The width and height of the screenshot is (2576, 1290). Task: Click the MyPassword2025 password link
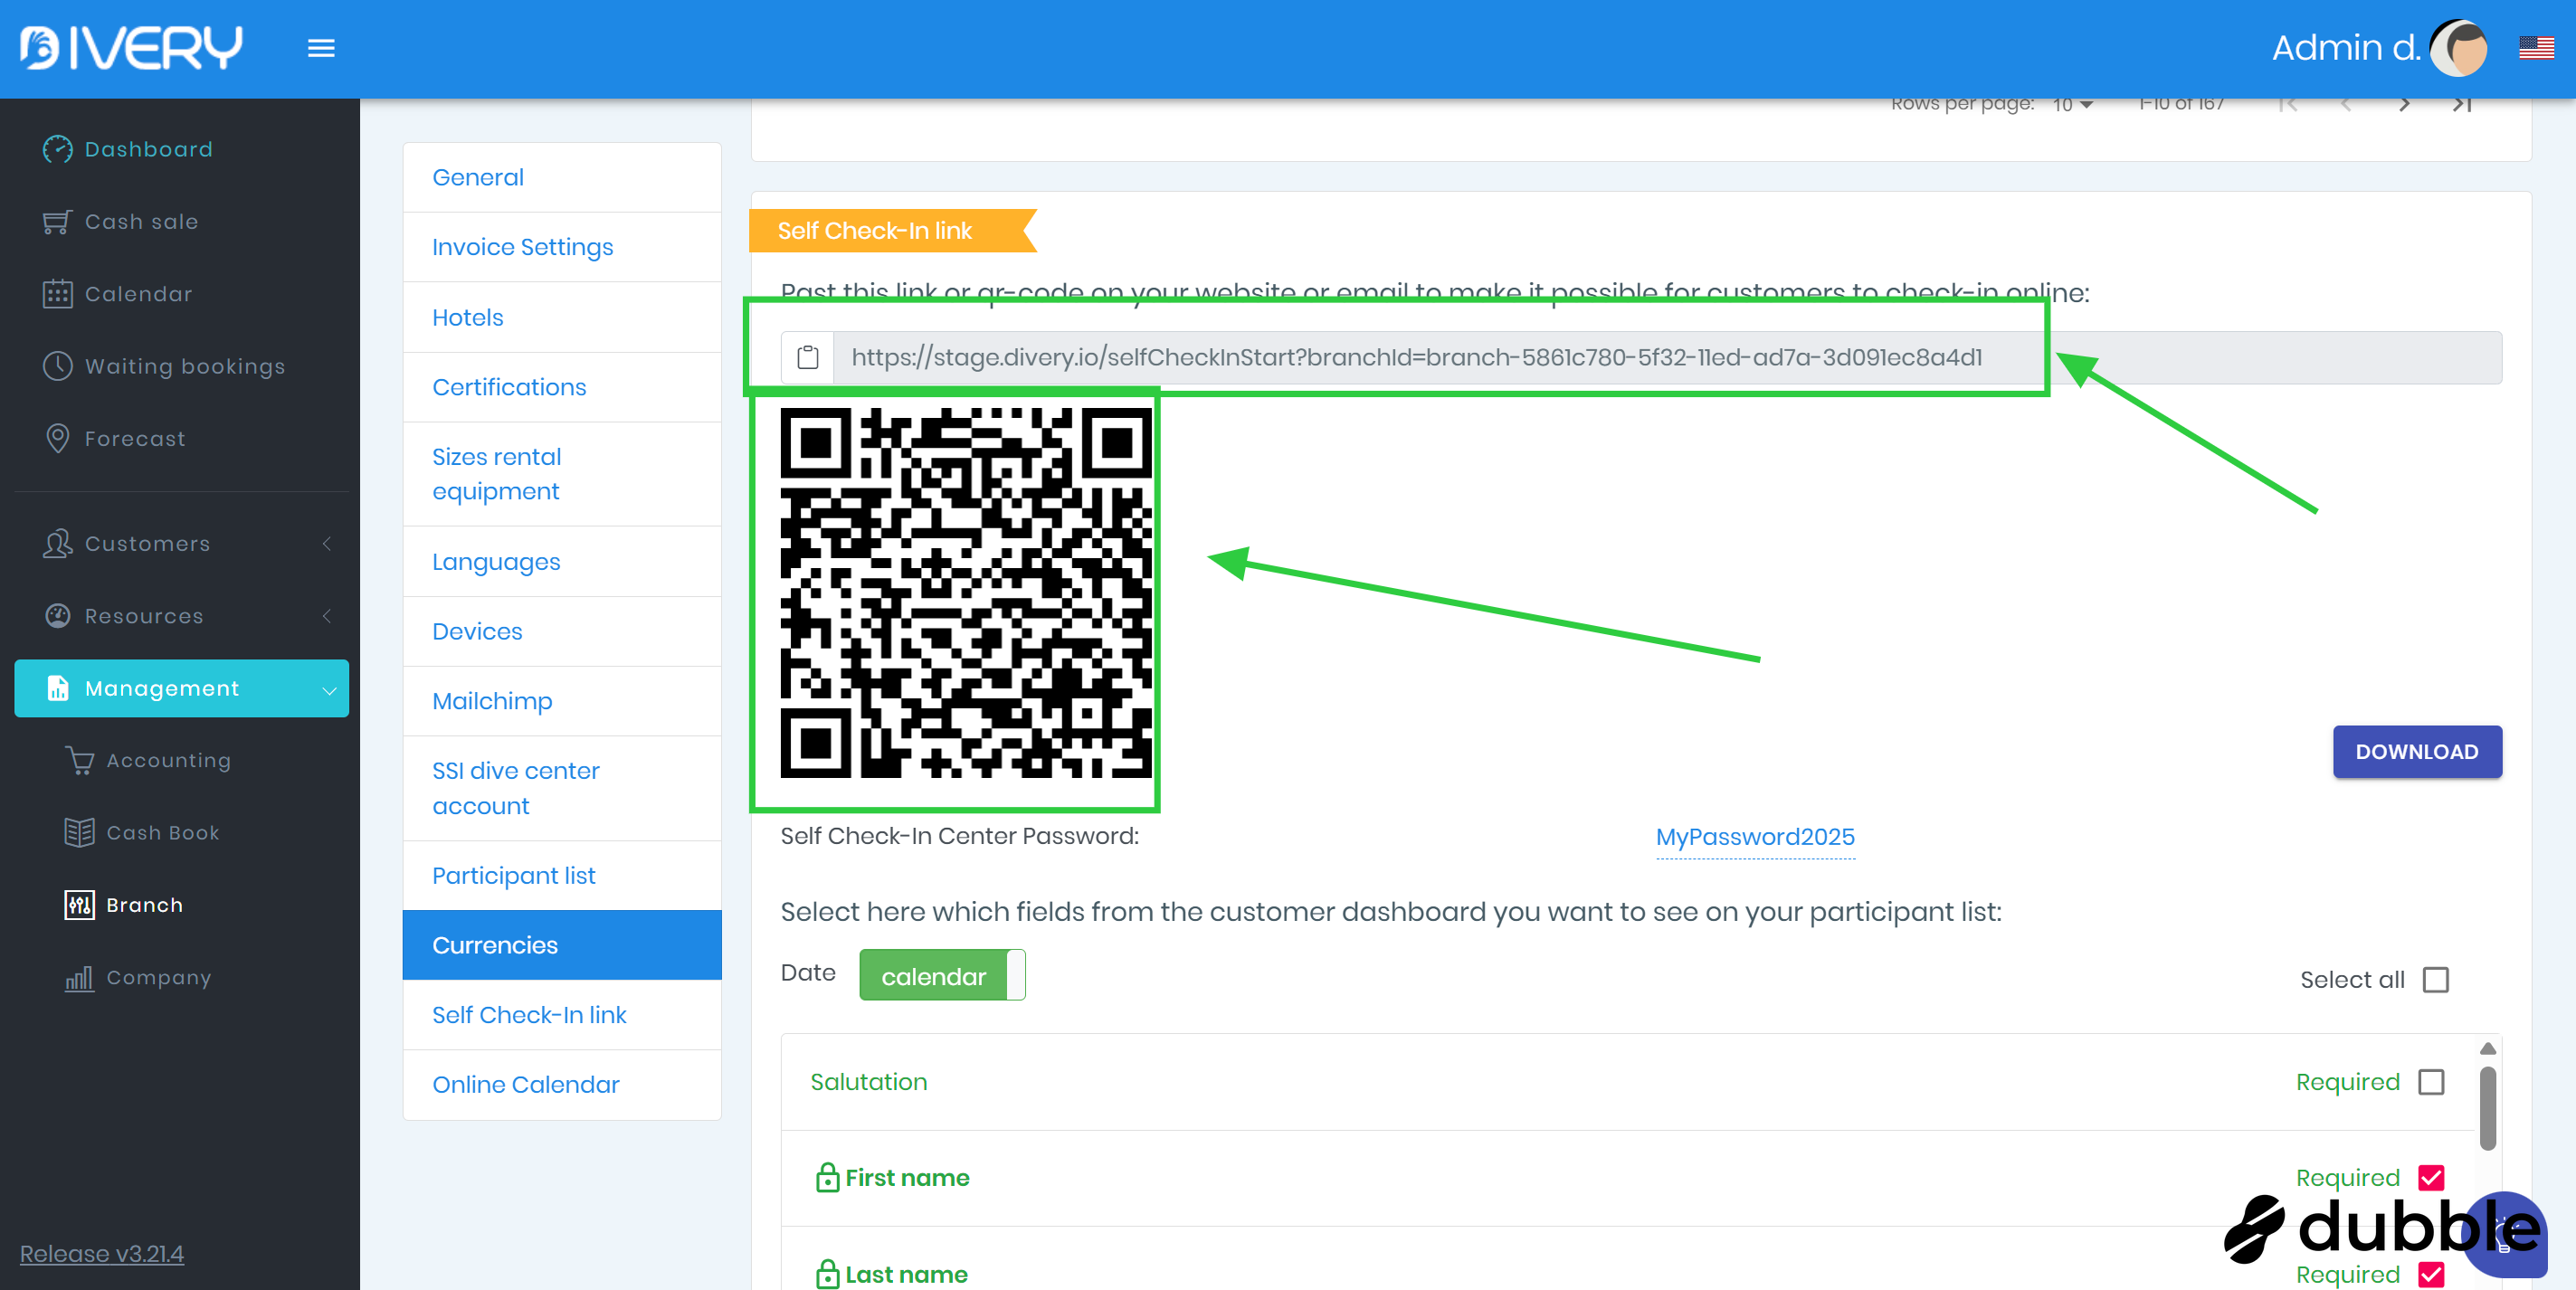click(x=1754, y=837)
